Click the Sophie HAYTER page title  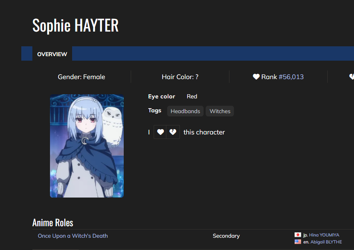click(75, 25)
